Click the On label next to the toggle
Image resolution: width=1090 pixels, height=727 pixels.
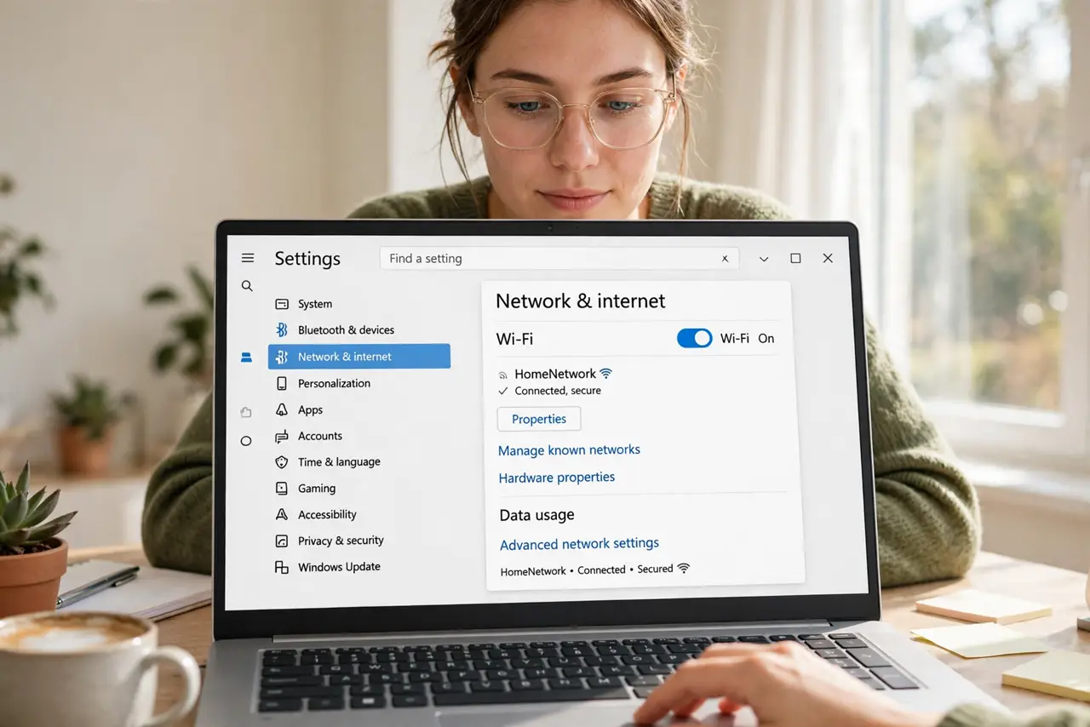coord(766,338)
